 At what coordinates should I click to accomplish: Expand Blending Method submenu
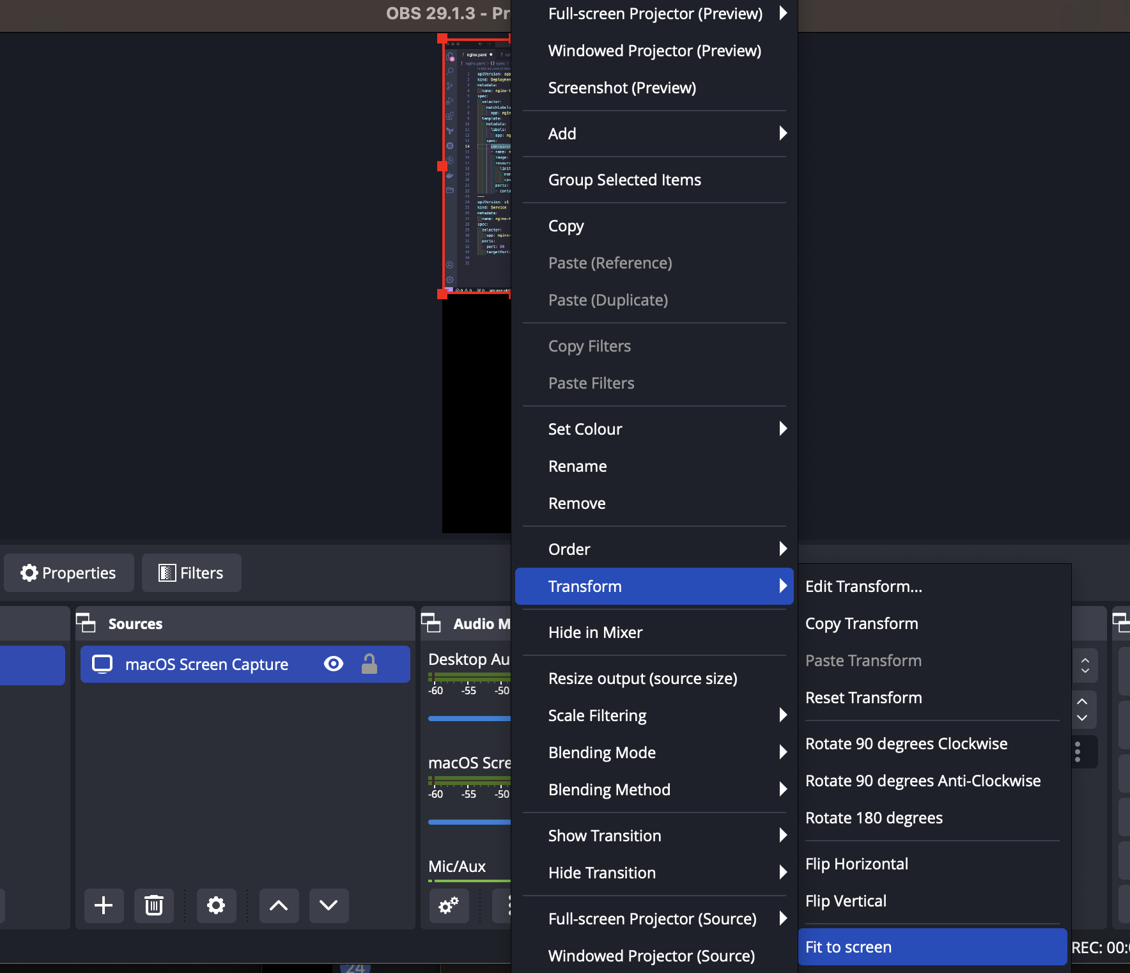click(654, 790)
